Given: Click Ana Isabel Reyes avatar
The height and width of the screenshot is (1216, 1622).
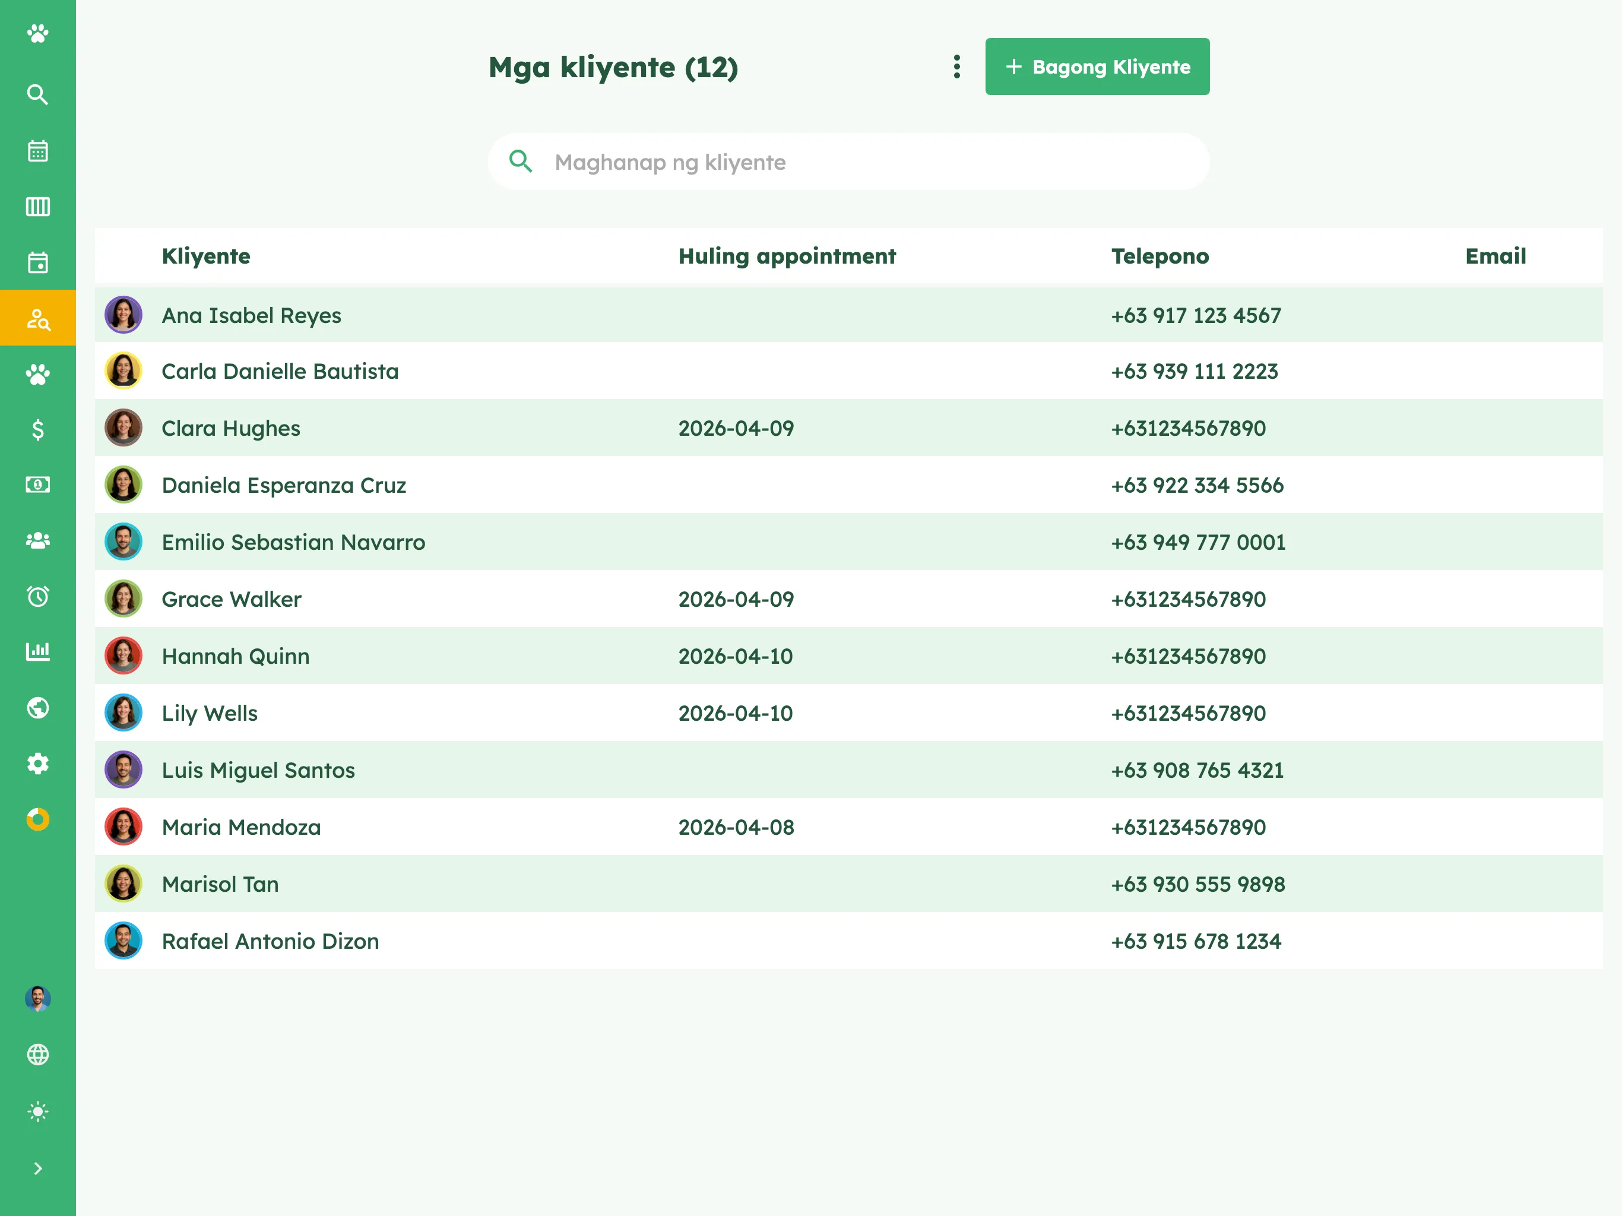Looking at the screenshot, I should [x=123, y=315].
